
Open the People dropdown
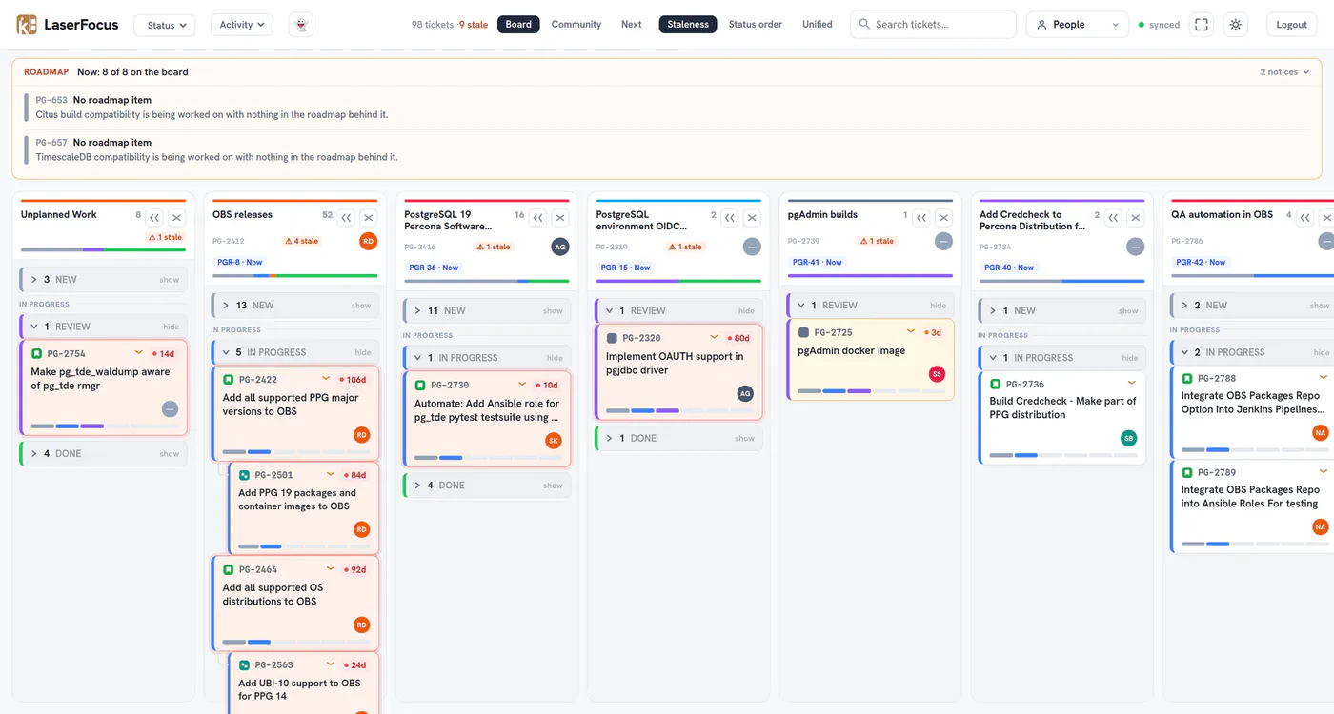pyautogui.click(x=1078, y=25)
